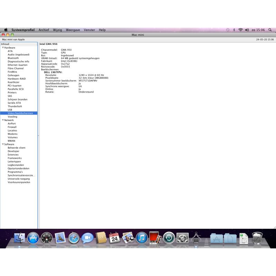Screen dimensions: 276x276
Task: Select Lettertypen under Software
Action: point(14,161)
